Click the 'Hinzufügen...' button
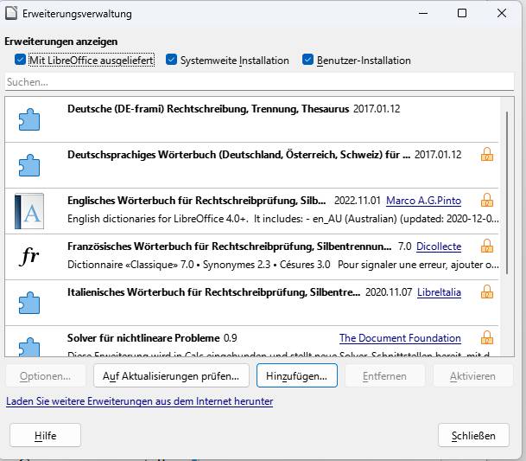Screen dimensions: 526x461 point(297,376)
